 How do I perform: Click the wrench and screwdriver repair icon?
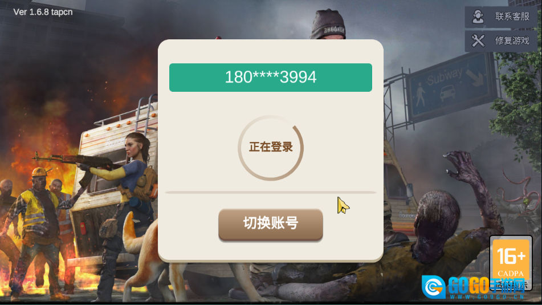click(478, 40)
